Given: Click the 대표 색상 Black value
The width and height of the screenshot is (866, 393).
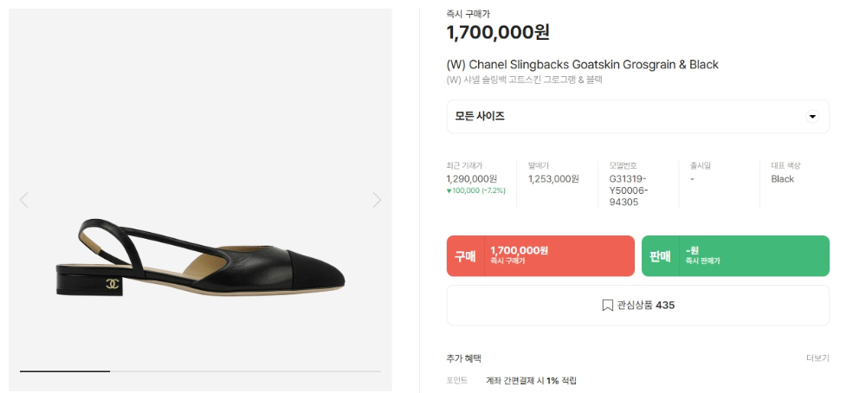Looking at the screenshot, I should point(783,179).
